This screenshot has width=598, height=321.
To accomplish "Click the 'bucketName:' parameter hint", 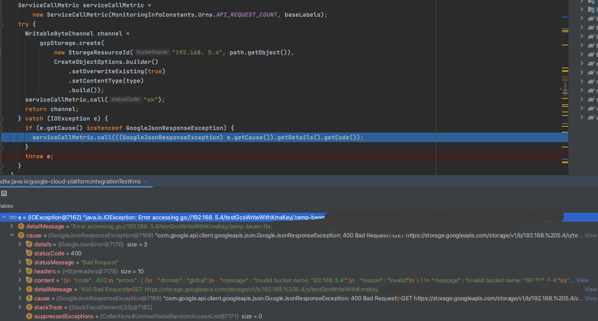I will 153,52.
